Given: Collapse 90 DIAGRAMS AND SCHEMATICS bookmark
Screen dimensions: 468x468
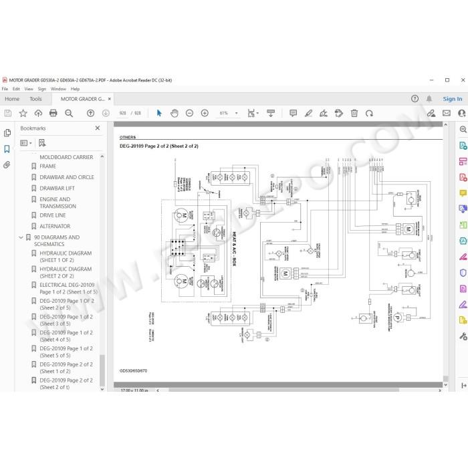Looking at the screenshot, I should (21, 237).
